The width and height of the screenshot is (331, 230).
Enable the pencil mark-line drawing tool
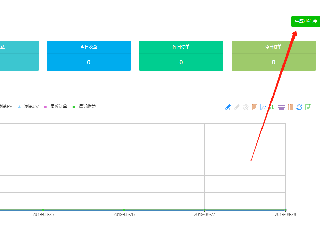pos(227,107)
